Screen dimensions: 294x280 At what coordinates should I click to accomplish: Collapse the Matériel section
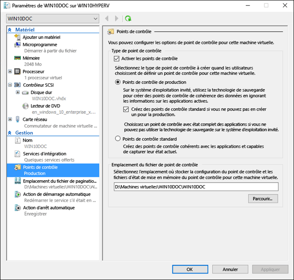click(x=10, y=30)
